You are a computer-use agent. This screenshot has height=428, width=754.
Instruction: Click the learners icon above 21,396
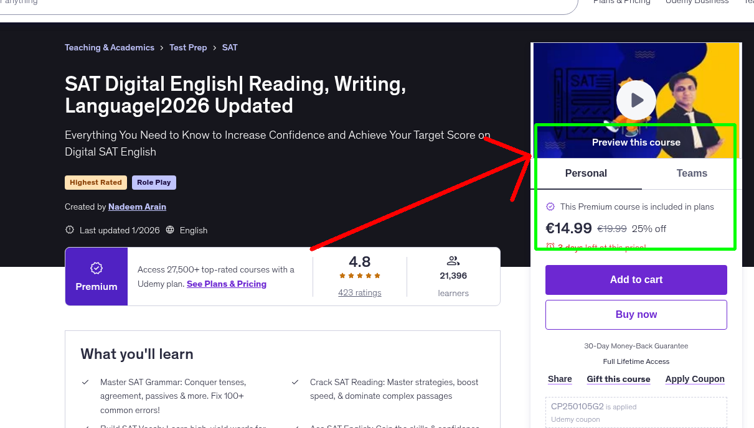(x=453, y=261)
